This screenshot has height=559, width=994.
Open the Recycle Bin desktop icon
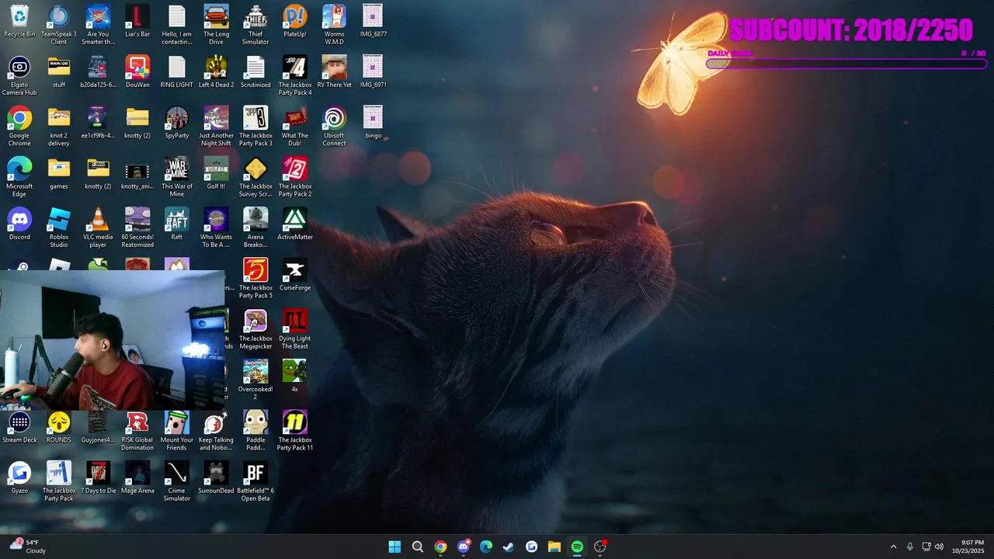[x=19, y=22]
